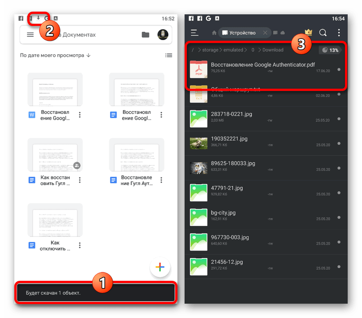The height and width of the screenshot is (318, 362).
Task: Open the file manager side menu
Action: tap(194, 33)
